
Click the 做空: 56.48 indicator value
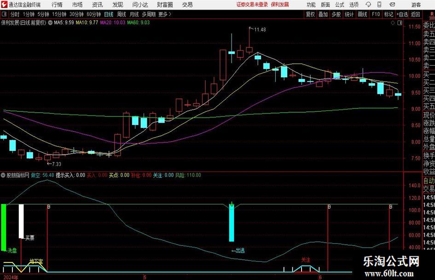pos(43,175)
